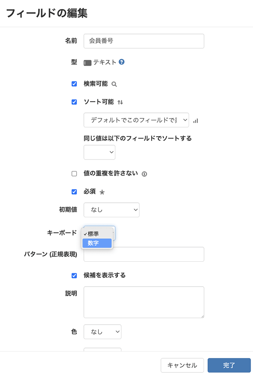Click the sort arrows icon beside ソート可能

119,102
